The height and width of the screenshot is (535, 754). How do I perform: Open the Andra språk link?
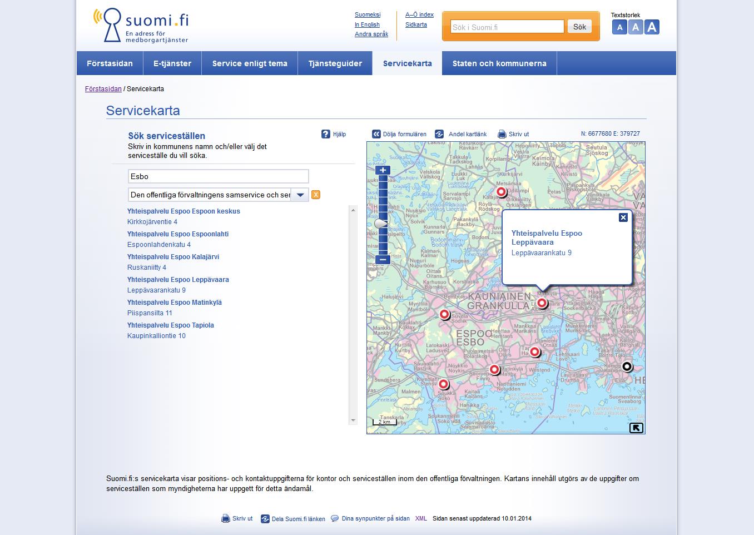[371, 34]
